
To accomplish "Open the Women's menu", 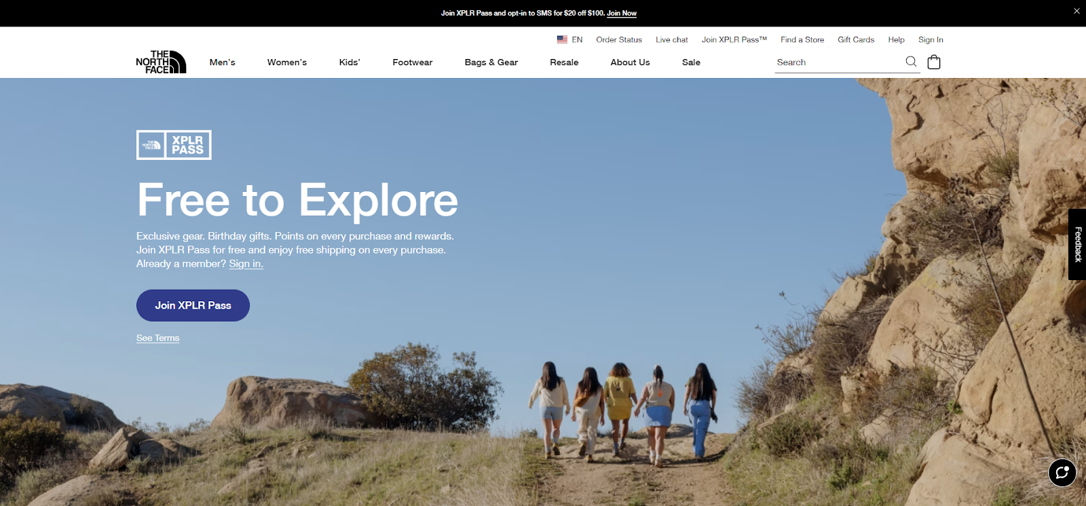I will tap(287, 62).
